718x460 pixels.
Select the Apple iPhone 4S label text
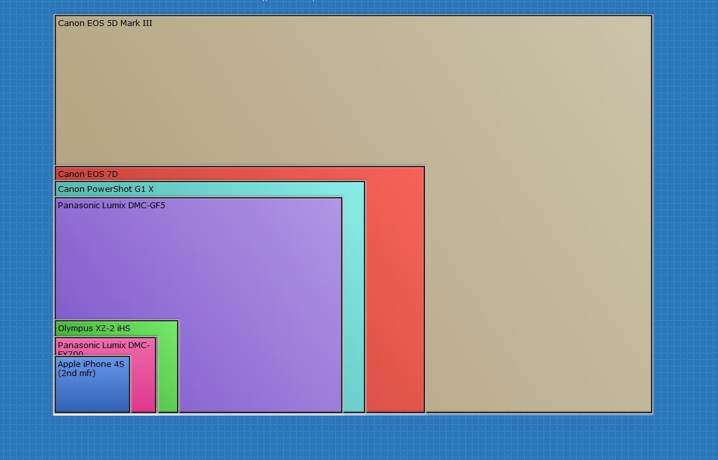pos(90,364)
